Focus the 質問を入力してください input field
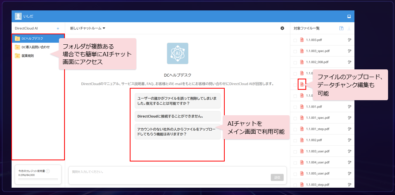Screen dimensions: 395x195 pos(170,171)
